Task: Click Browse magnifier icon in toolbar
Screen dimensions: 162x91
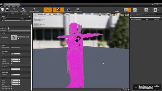Action: [x=7, y=9]
